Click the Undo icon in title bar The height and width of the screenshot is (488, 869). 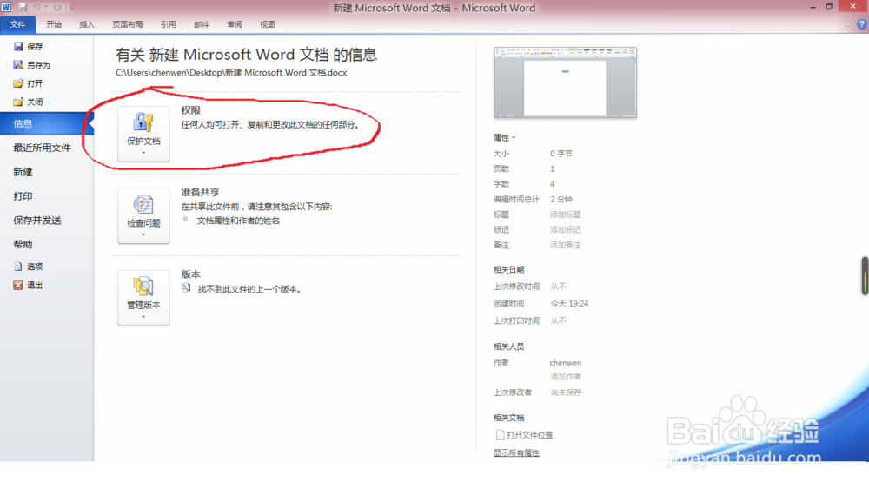pos(37,7)
